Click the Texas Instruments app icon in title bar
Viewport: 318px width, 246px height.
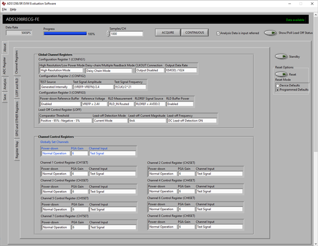[x=4, y=4]
